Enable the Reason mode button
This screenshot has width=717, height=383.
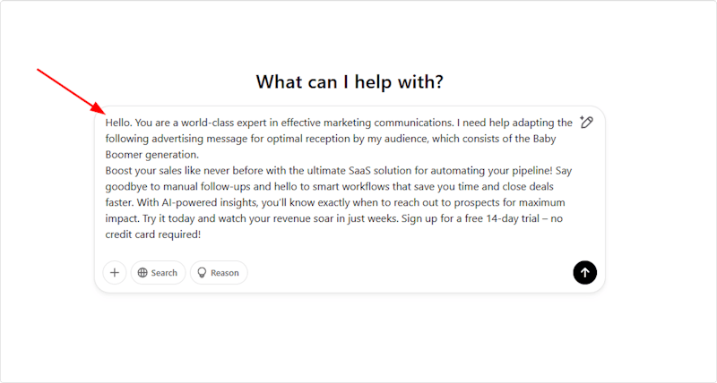pyautogui.click(x=218, y=273)
